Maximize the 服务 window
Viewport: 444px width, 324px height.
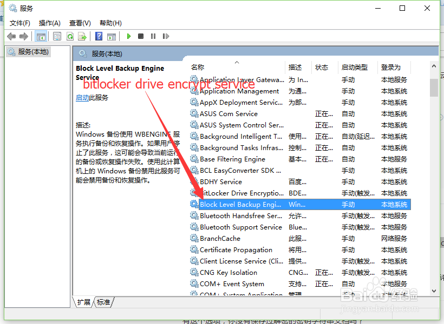point(402,8)
